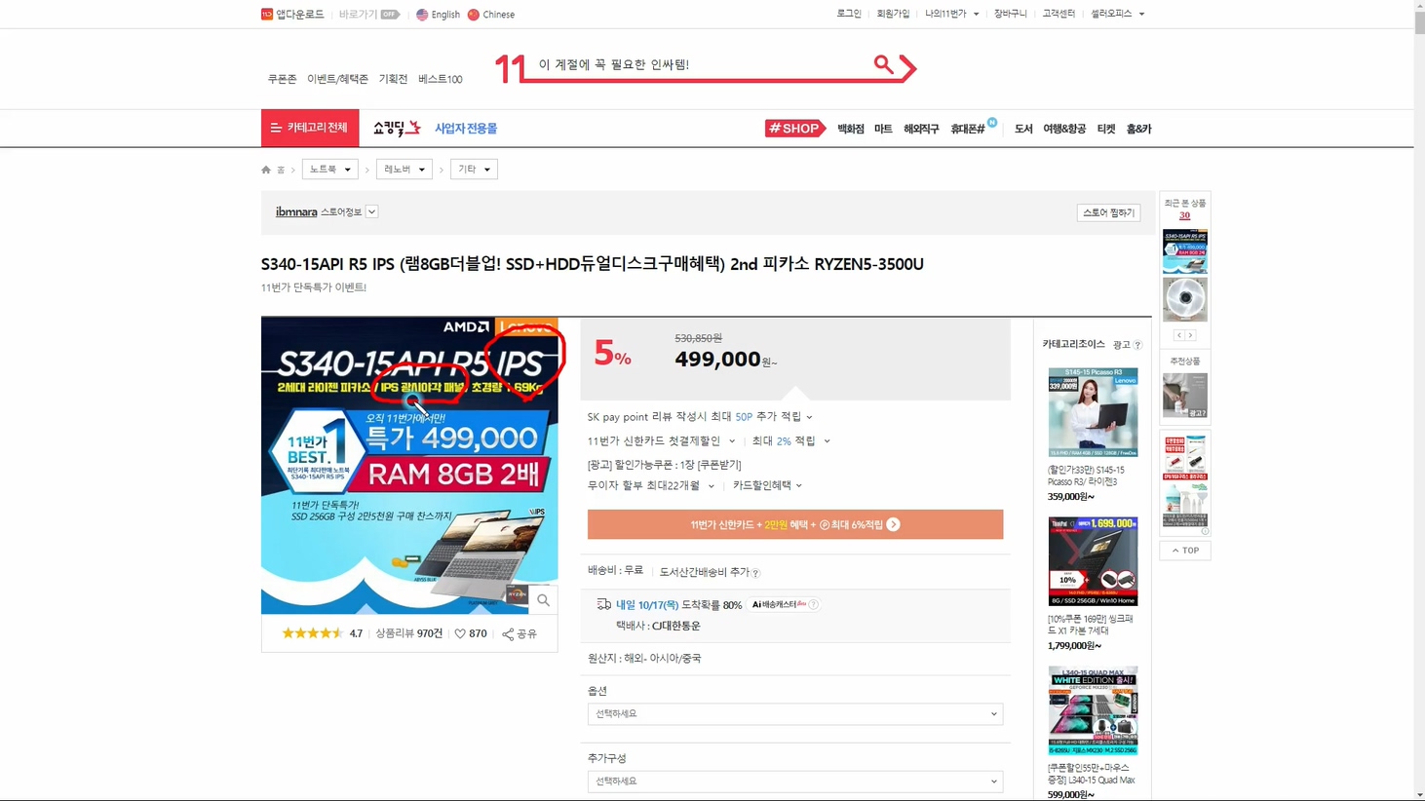Open the 이벤트/혜택존 menu item

337,79
